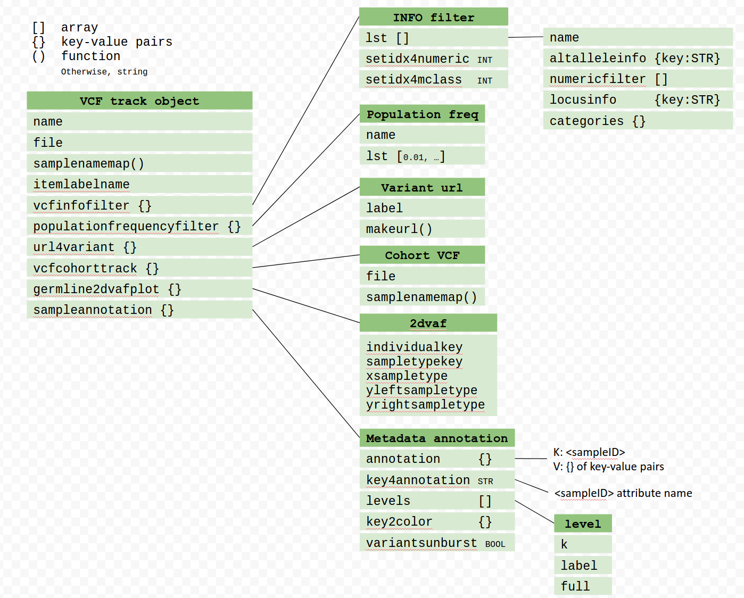Select the "variantsunburst BOOL" row

point(436,543)
